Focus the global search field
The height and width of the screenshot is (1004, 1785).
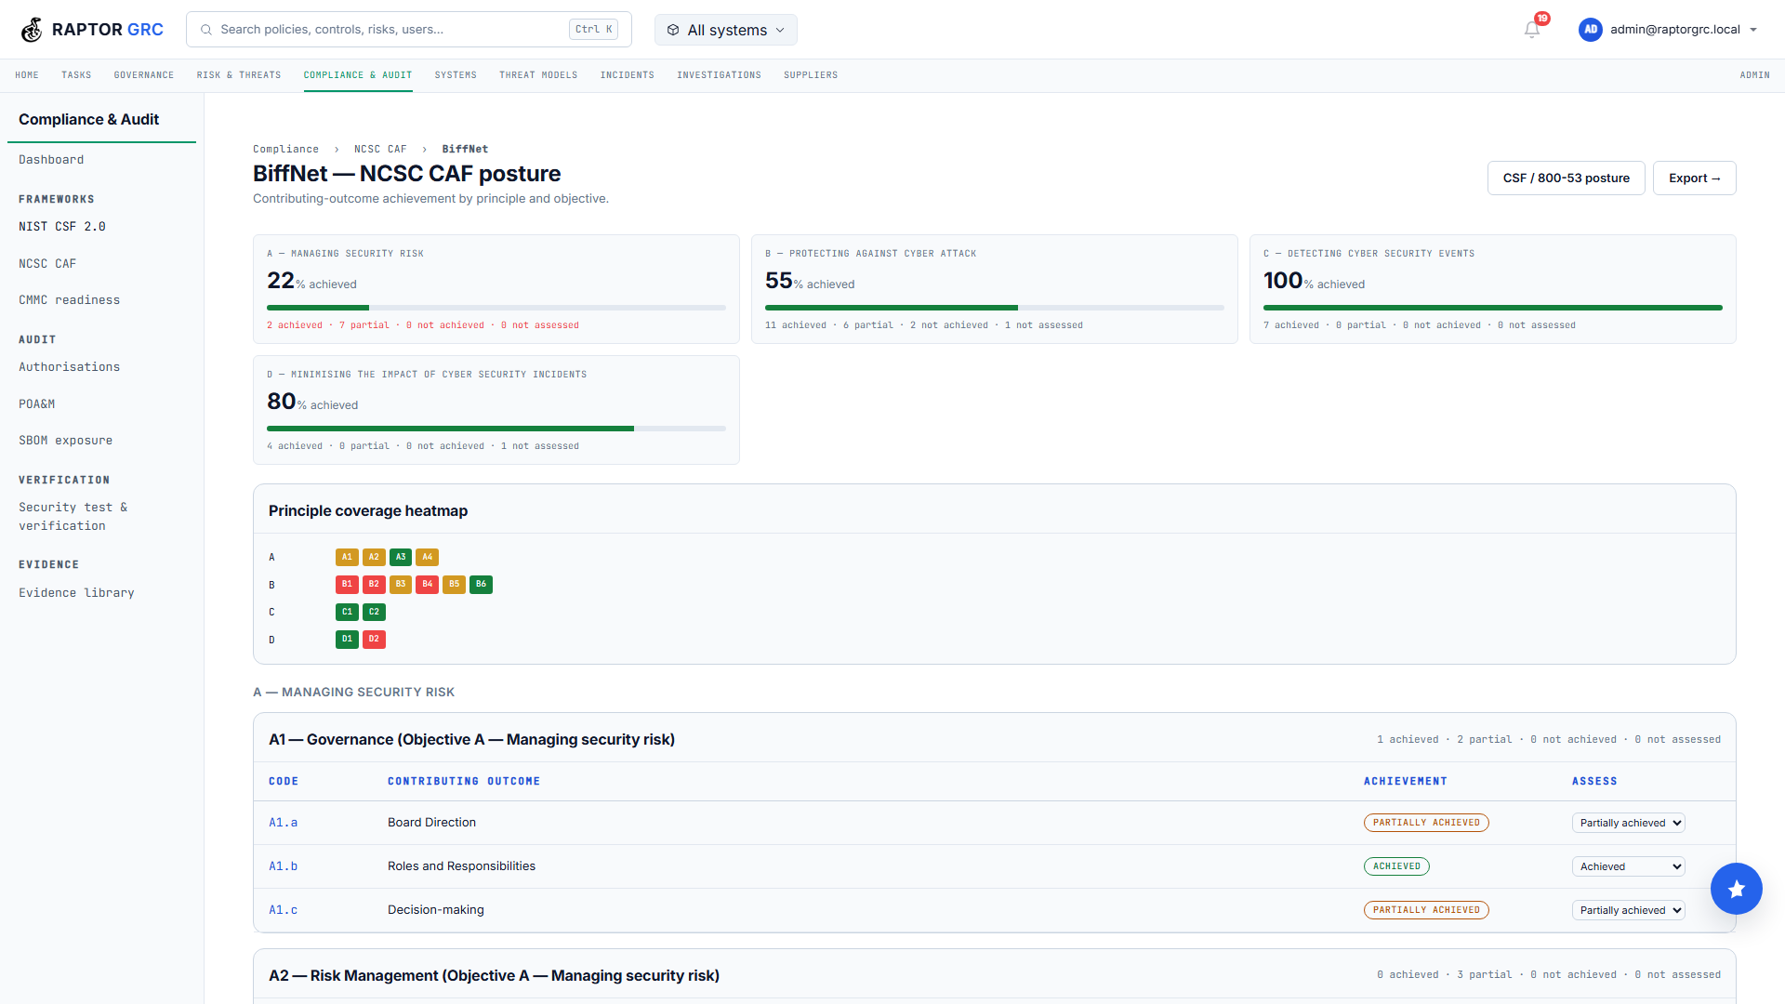pyautogui.click(x=409, y=30)
